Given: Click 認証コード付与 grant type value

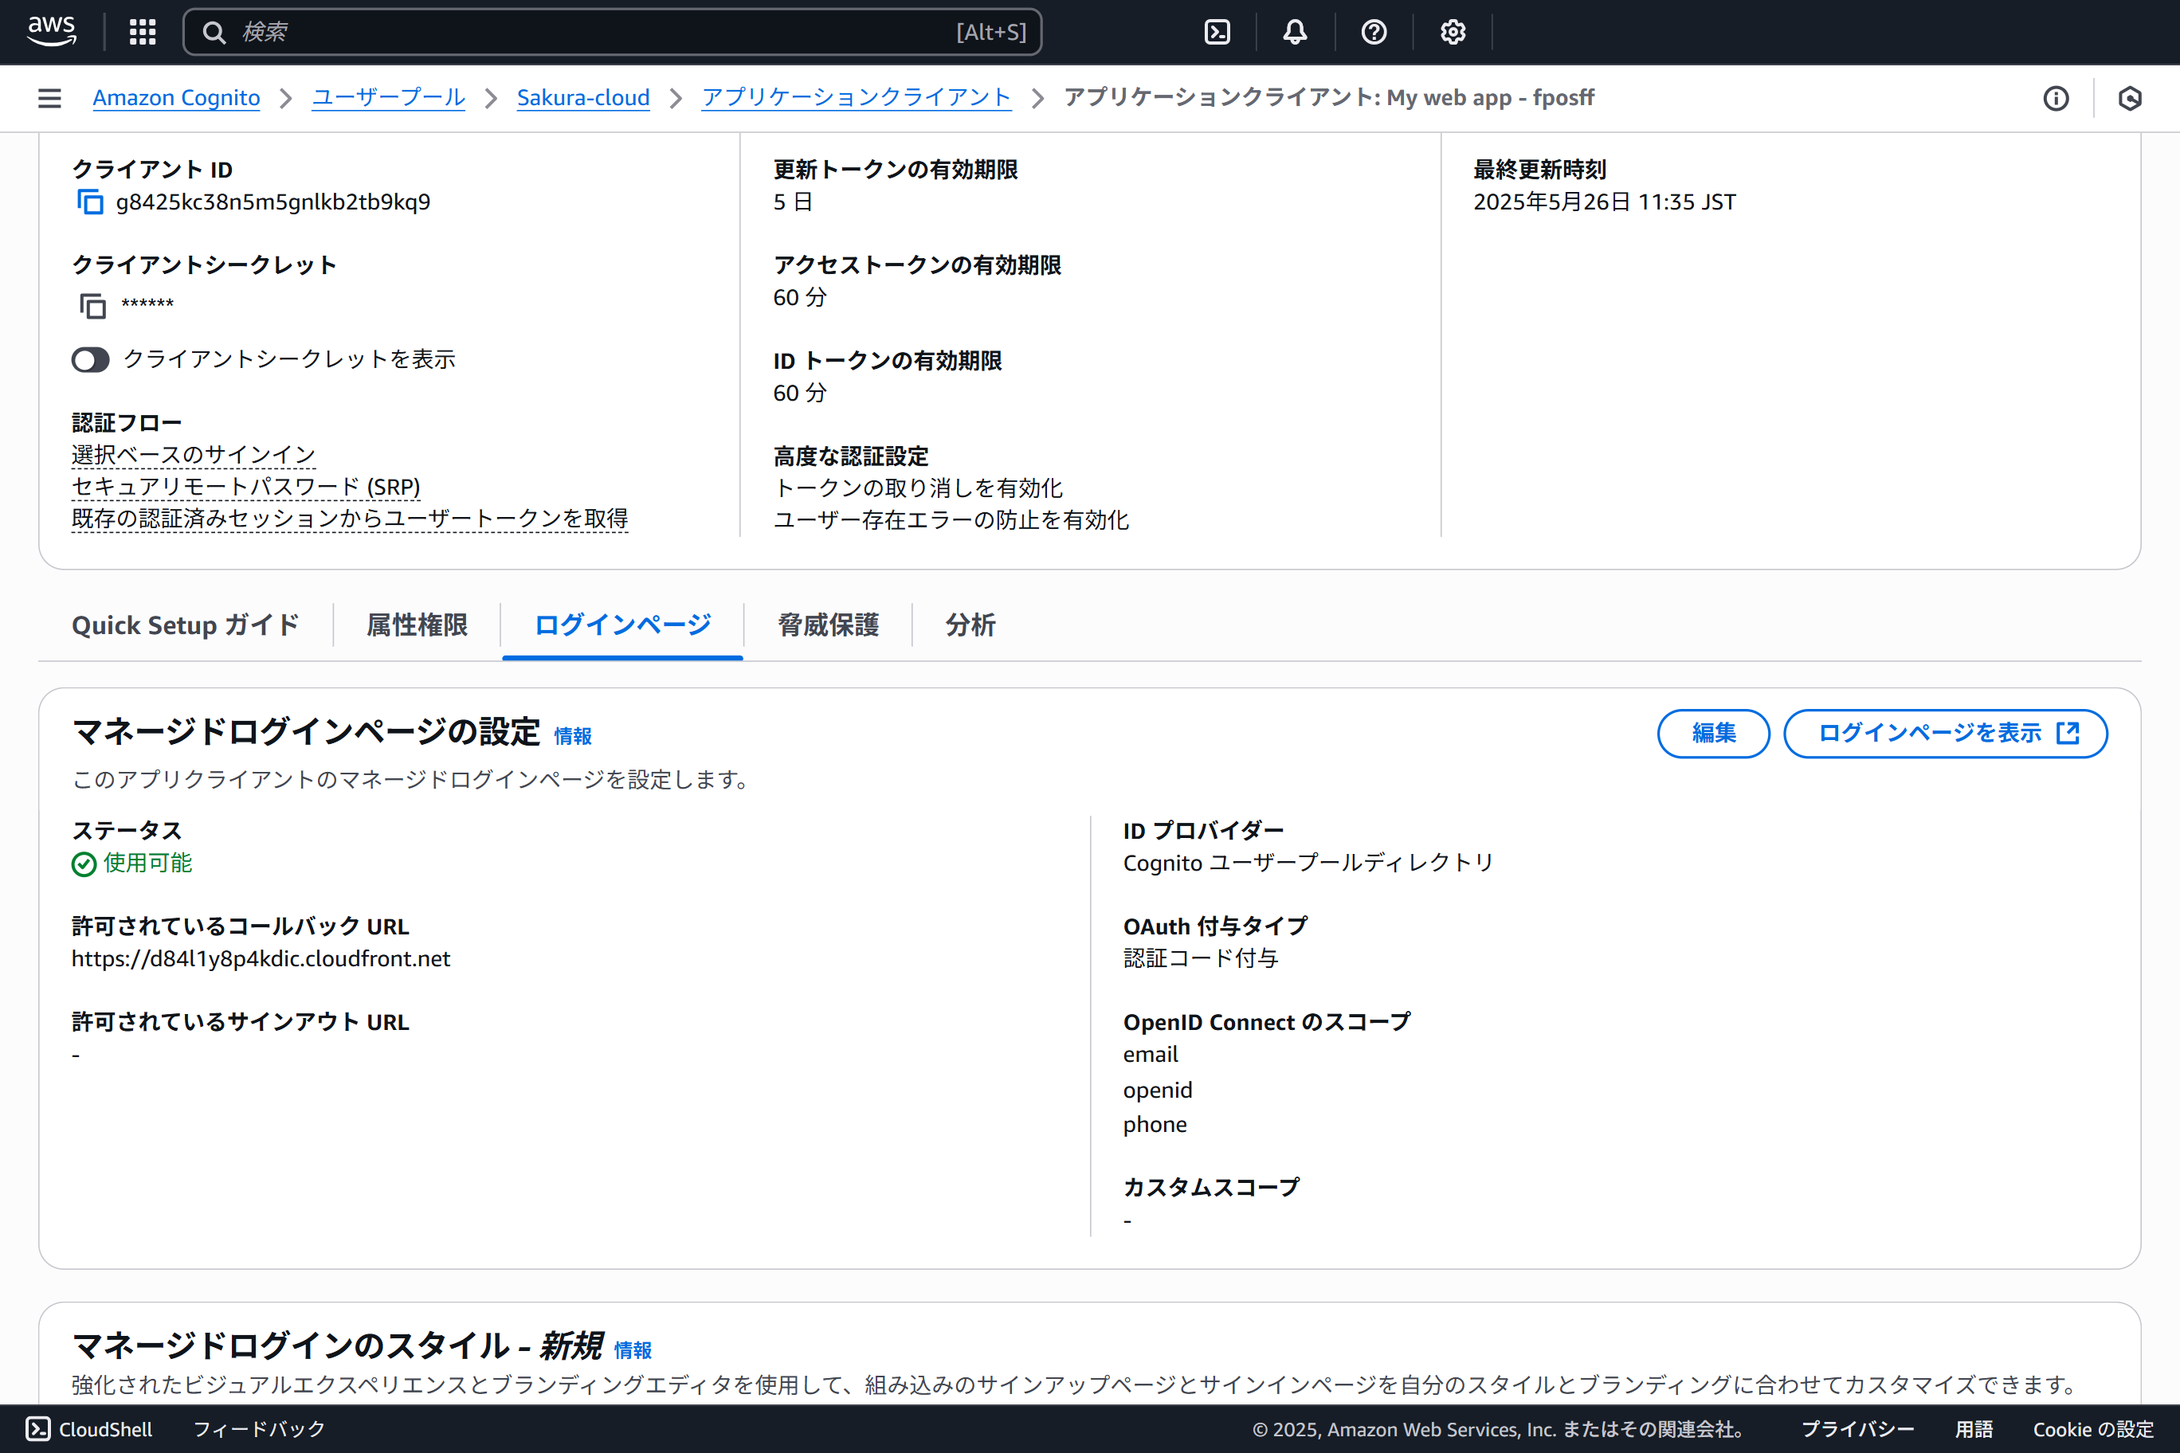Looking at the screenshot, I should (1200, 959).
